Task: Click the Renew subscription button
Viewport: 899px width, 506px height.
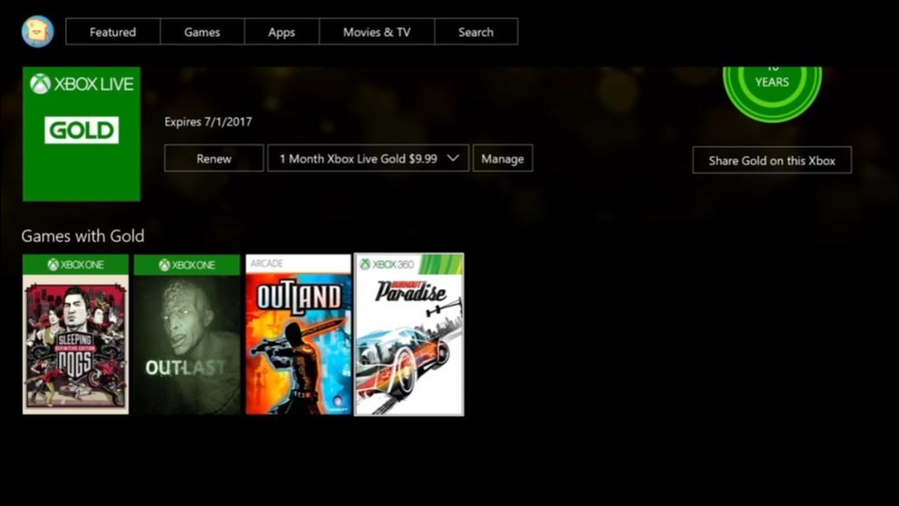Action: click(213, 158)
